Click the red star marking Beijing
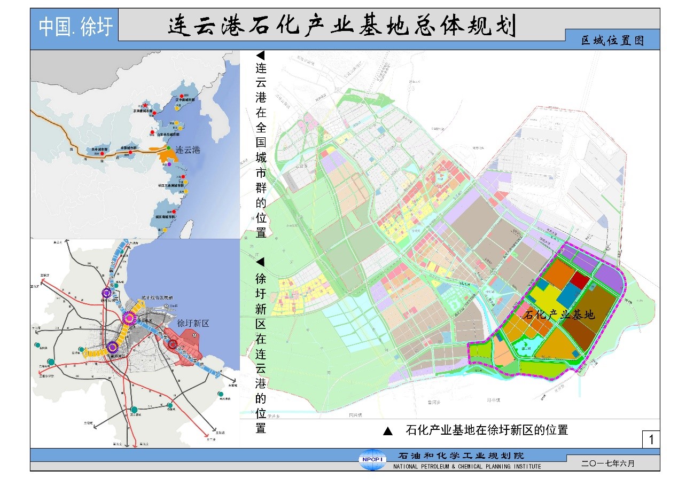678x479 pixels. point(145,106)
